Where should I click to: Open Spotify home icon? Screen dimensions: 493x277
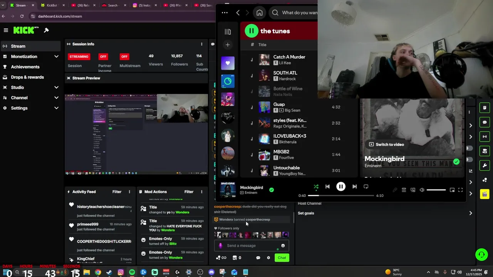coord(260,13)
